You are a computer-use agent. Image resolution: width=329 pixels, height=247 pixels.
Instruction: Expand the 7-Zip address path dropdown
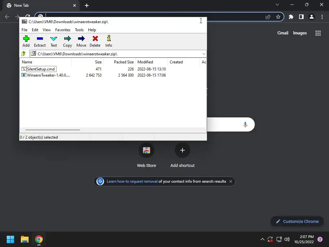coord(204,54)
